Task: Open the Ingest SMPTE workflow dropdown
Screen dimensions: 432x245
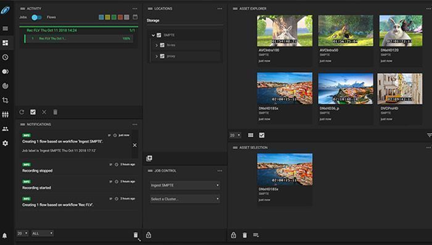Action: point(185,185)
